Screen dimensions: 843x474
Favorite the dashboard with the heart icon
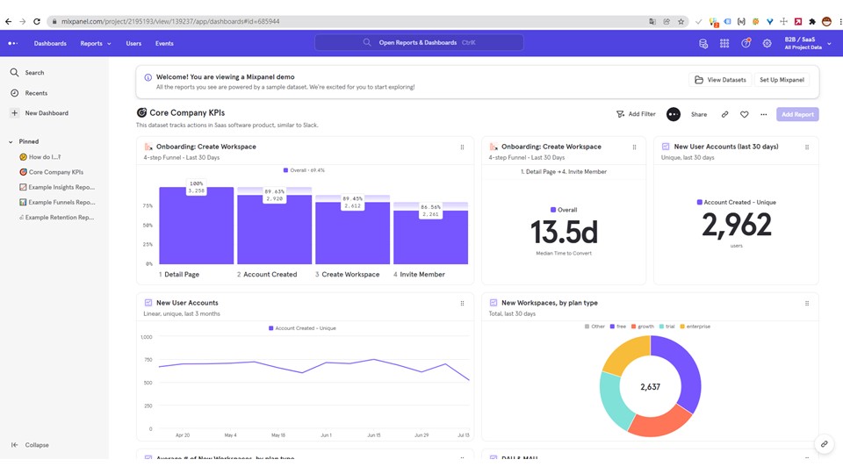[744, 114]
